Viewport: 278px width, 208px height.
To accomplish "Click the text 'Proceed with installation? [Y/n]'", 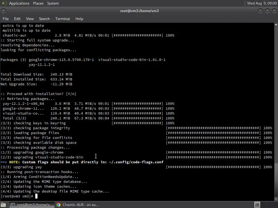I will pos(42,94).
